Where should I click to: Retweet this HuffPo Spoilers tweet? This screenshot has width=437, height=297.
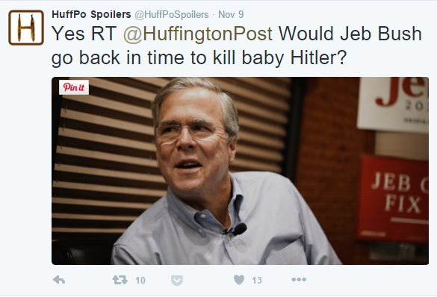pos(120,280)
